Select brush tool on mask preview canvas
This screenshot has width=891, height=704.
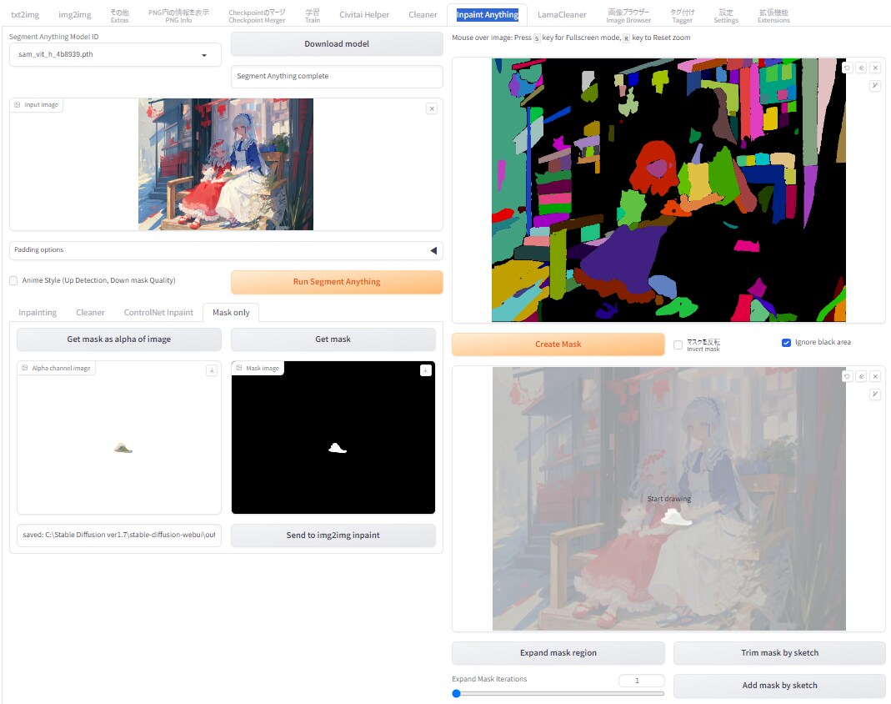point(875,394)
